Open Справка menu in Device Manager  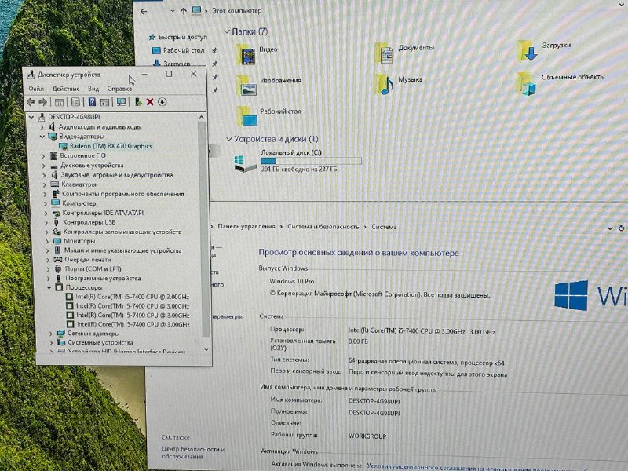pyautogui.click(x=119, y=89)
